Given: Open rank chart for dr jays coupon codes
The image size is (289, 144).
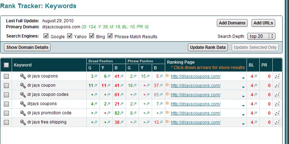Looking at the screenshot, I should [277, 94].
